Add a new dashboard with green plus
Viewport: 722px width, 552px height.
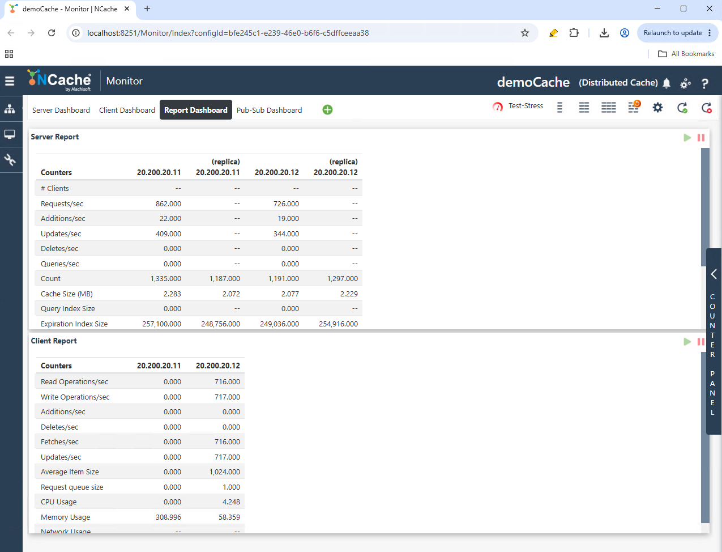click(x=327, y=110)
